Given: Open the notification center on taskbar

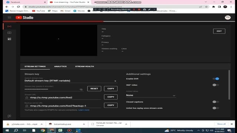Looking at the screenshot, I should coord(229,130).
